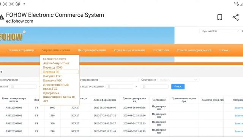Click Примечание партнёра column header
The width and height of the screenshot is (243, 137).
[x=184, y=100]
